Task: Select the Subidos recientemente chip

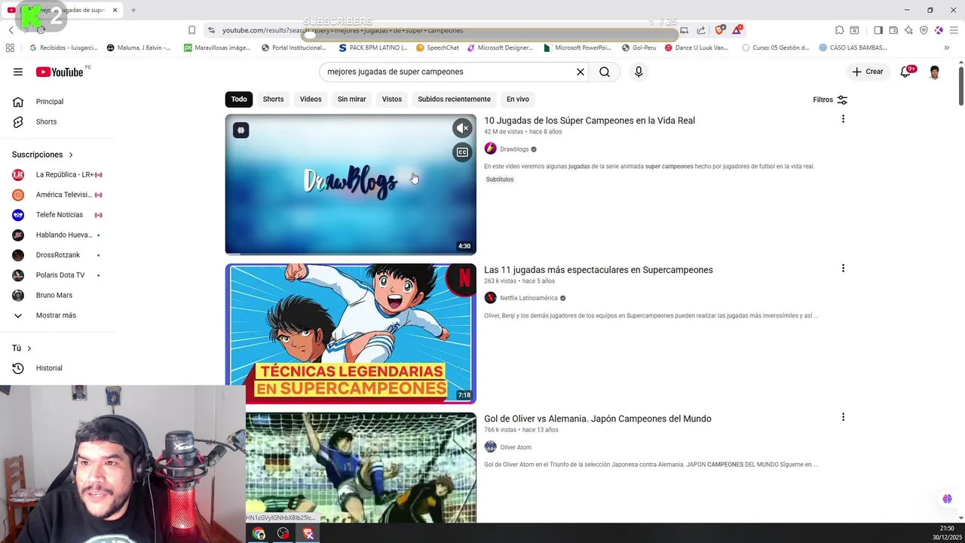Action: (454, 99)
